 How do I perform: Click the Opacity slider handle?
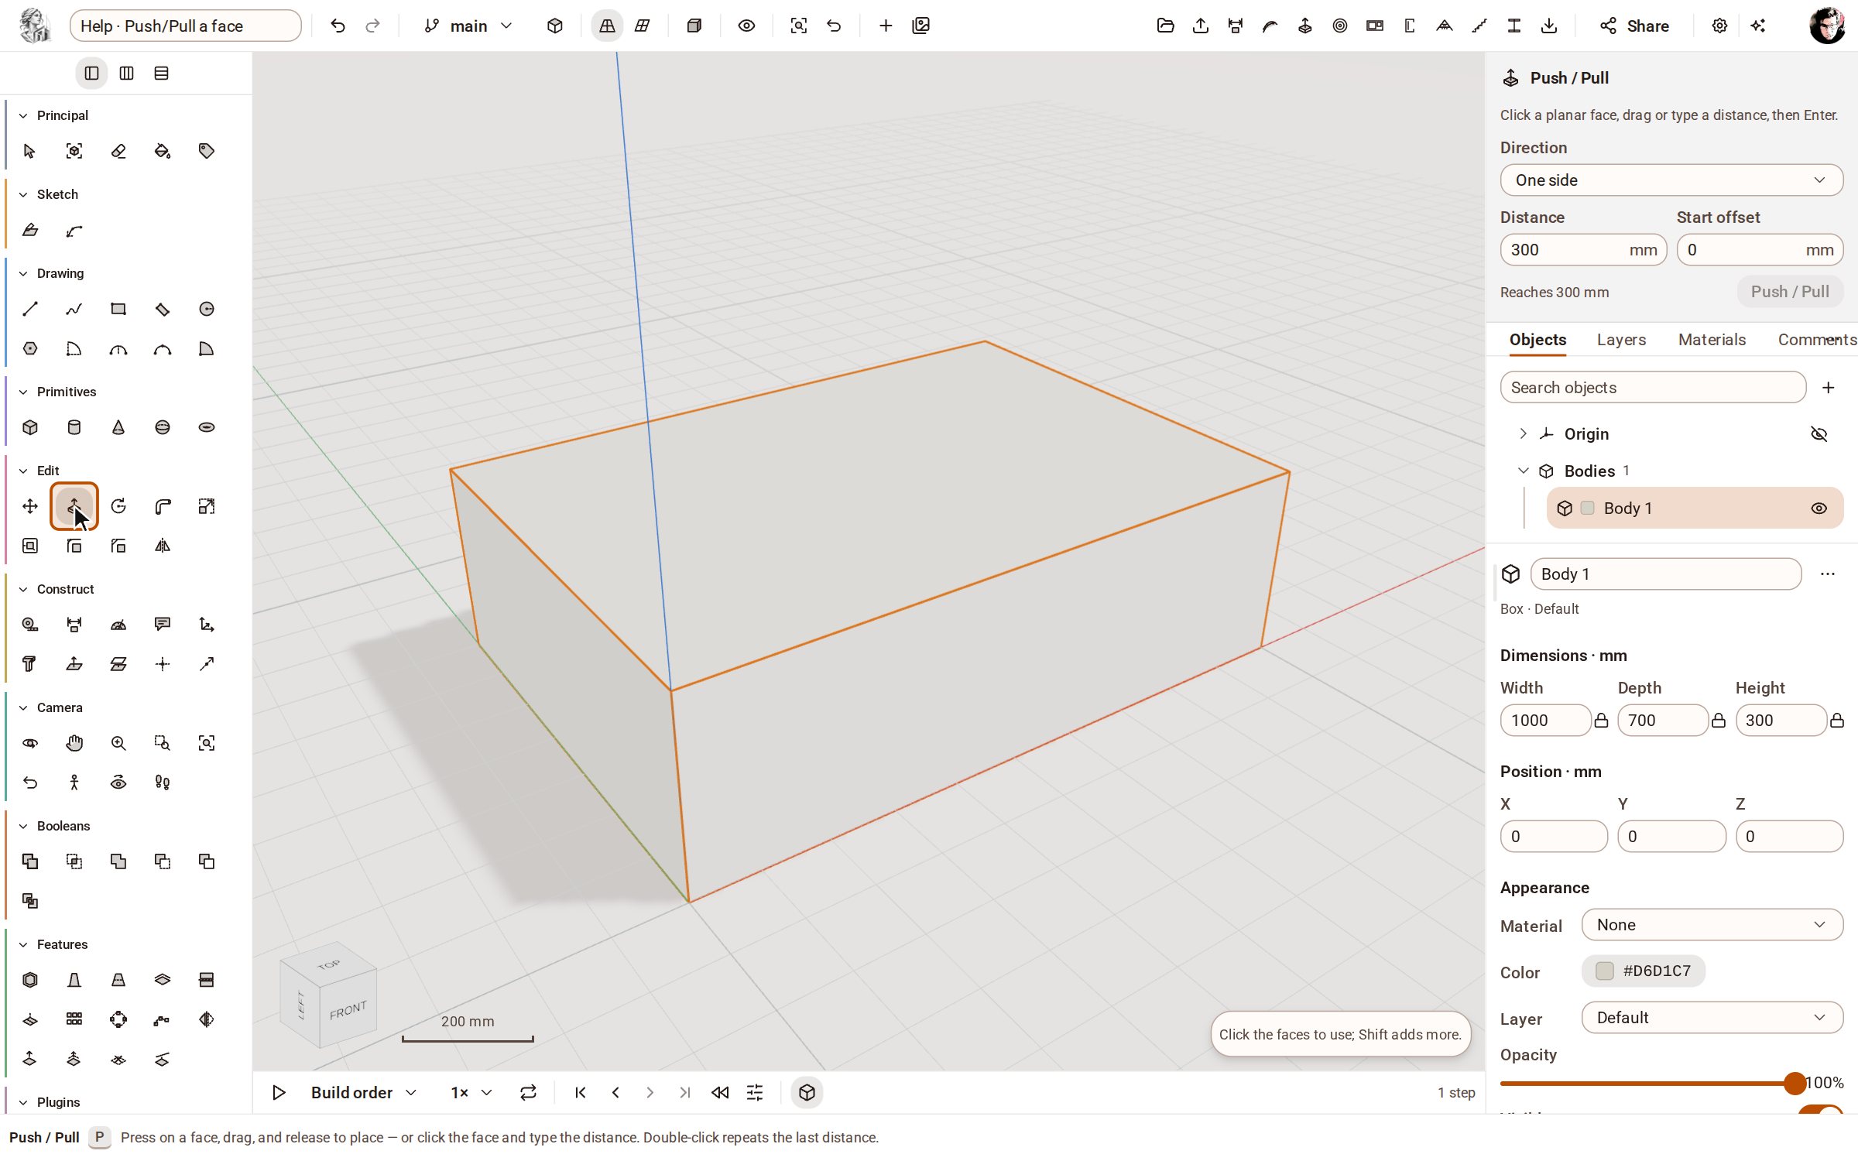(1795, 1083)
